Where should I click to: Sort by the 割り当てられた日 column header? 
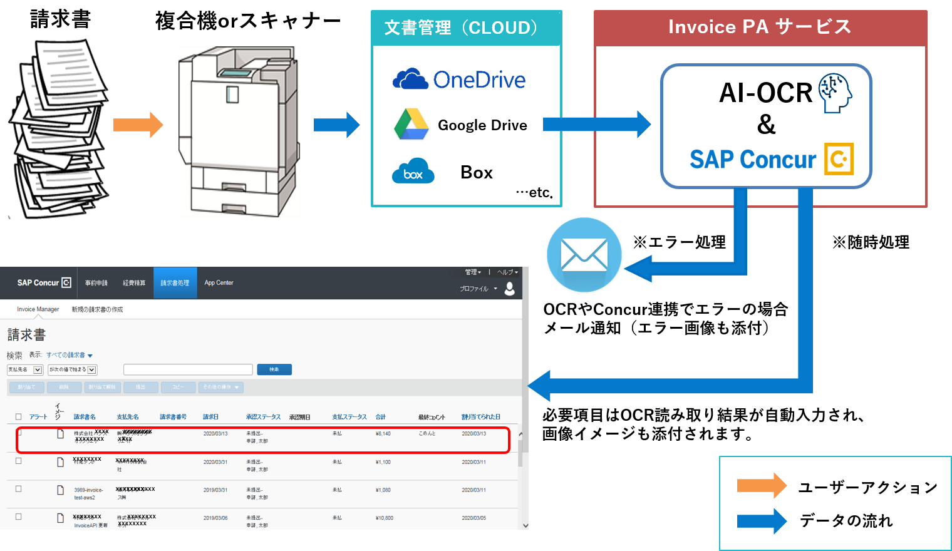[481, 417]
